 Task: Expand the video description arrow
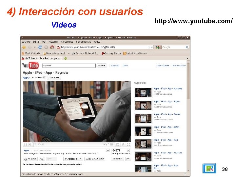[108, 150]
